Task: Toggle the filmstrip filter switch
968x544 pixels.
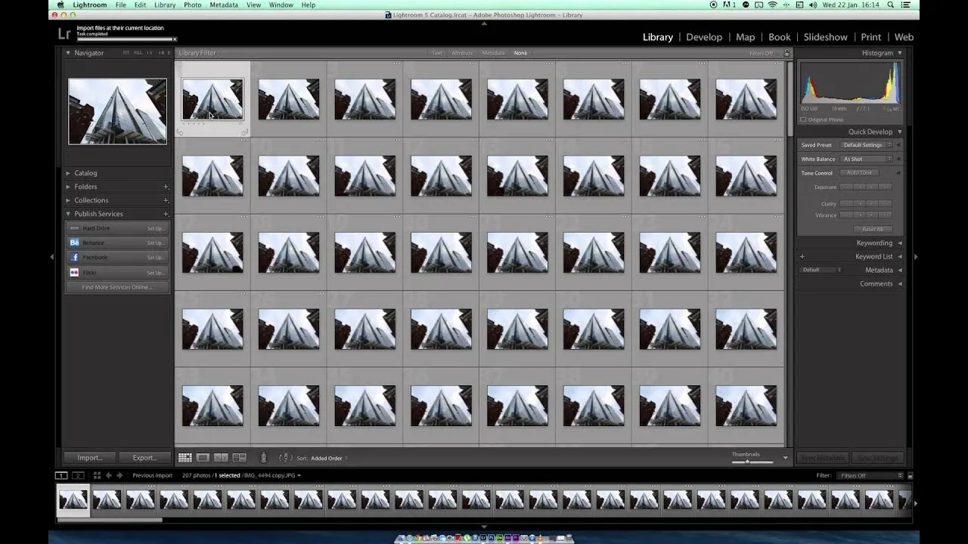Action: pyautogui.click(x=910, y=475)
